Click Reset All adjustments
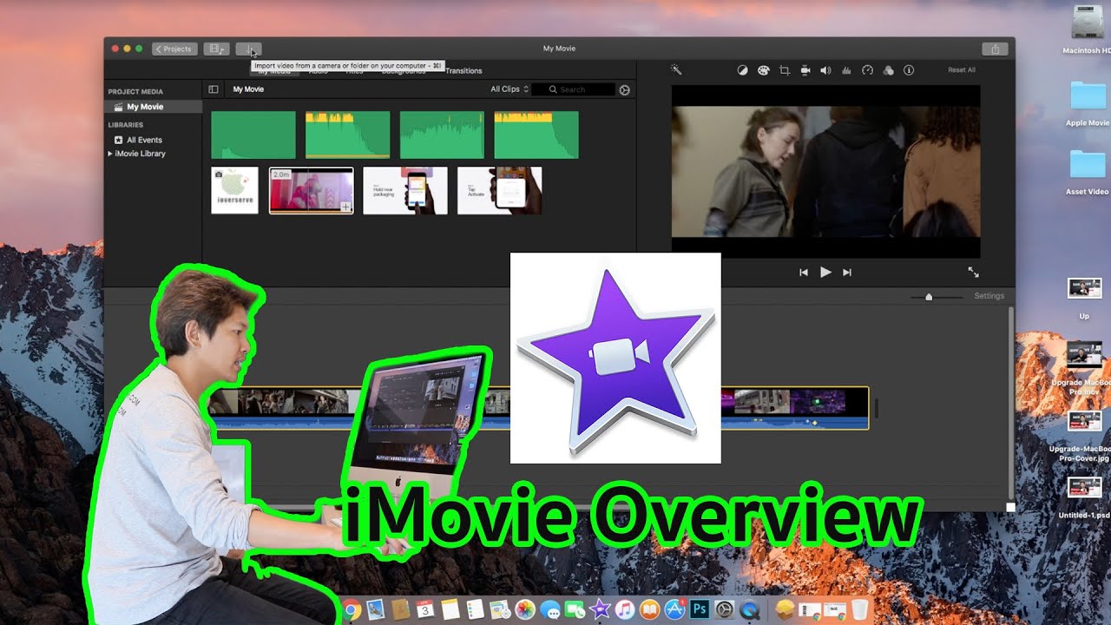This screenshot has height=625, width=1111. click(x=962, y=70)
